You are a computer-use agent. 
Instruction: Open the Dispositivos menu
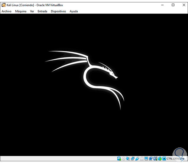coord(58,11)
